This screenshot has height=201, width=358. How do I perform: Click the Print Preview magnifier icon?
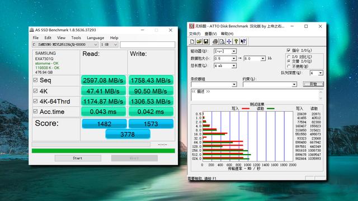point(222,41)
